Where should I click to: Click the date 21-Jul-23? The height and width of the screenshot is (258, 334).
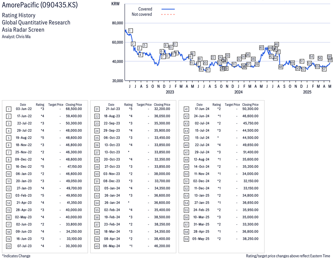(113, 109)
